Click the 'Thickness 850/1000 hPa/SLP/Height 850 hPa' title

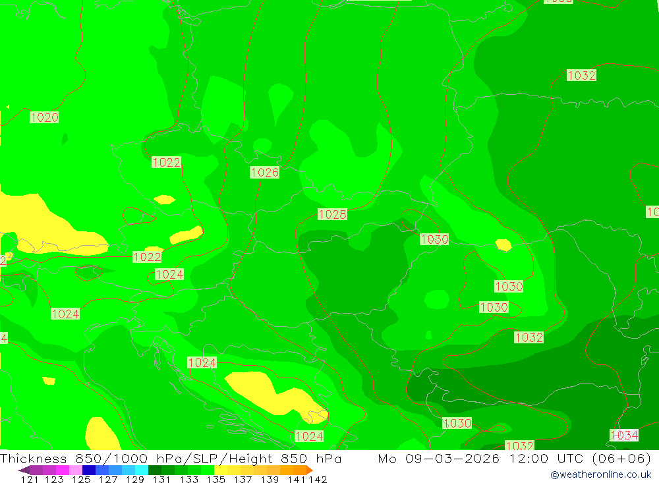(x=171, y=458)
